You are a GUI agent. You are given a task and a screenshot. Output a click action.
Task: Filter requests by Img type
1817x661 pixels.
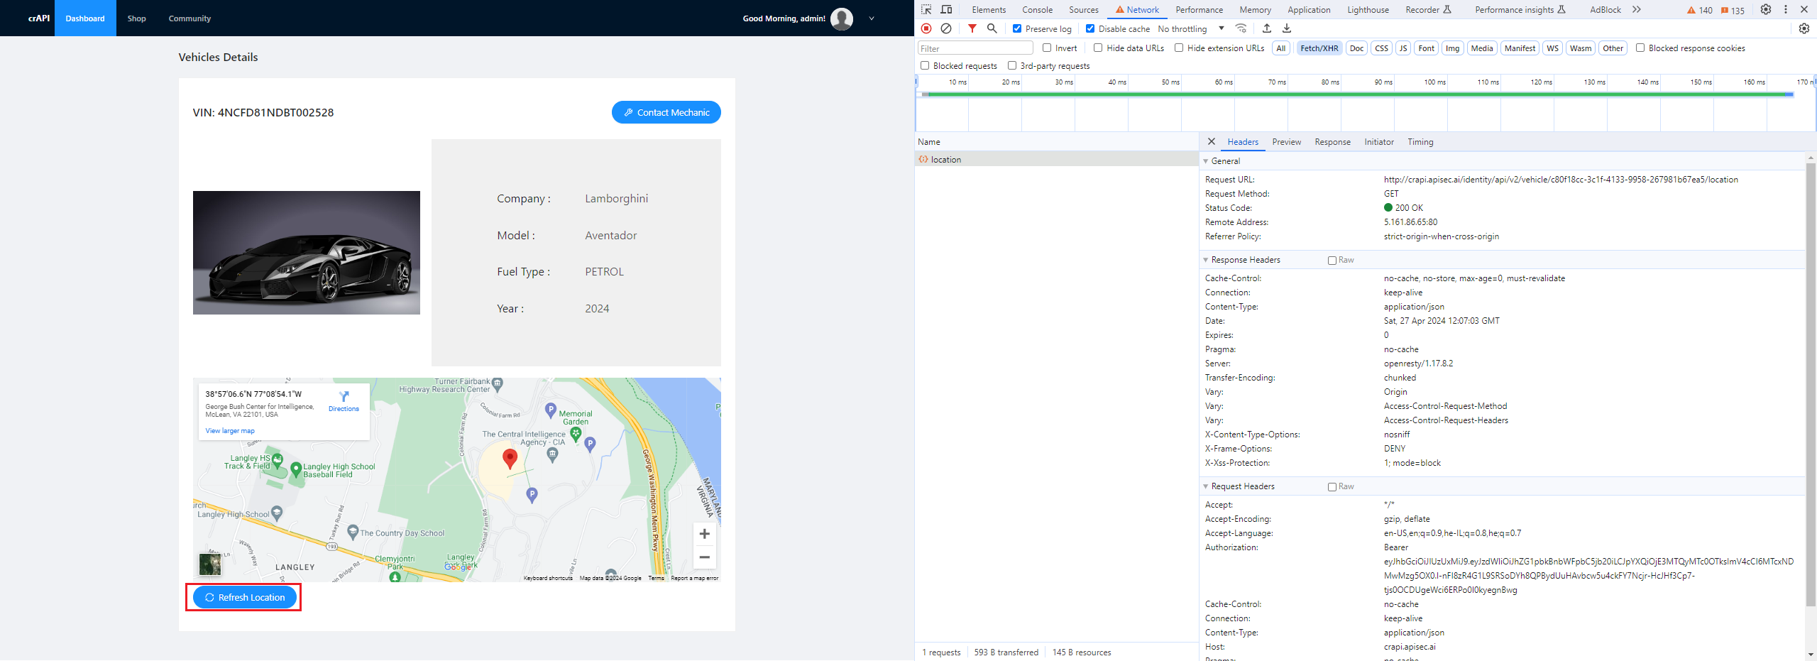[x=1453, y=48]
